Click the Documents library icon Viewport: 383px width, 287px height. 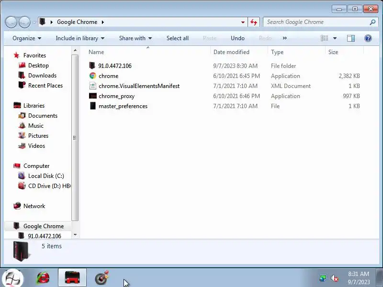pos(22,115)
